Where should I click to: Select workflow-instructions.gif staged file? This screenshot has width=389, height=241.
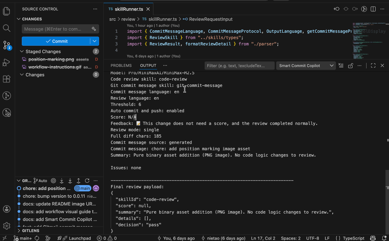tap(60, 67)
